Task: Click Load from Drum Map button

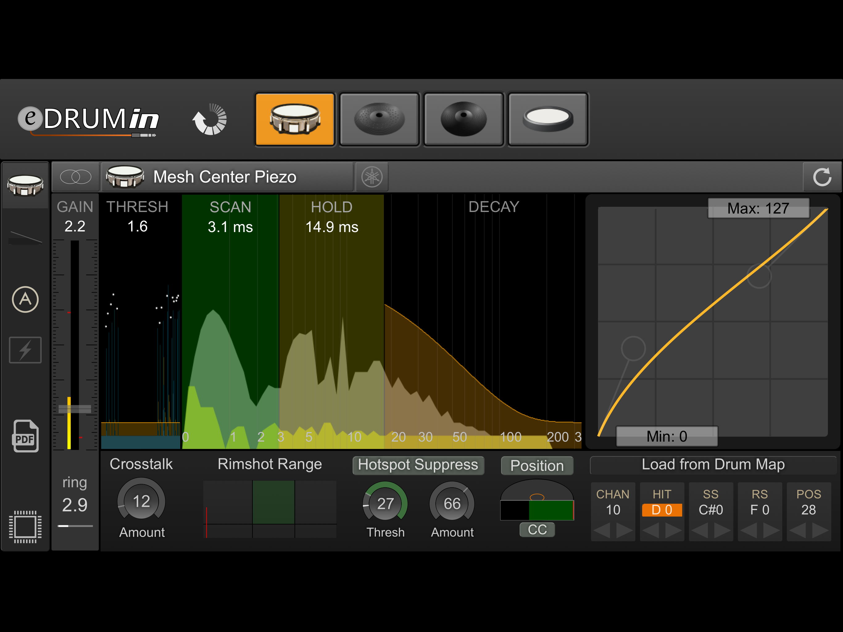Action: (x=713, y=465)
